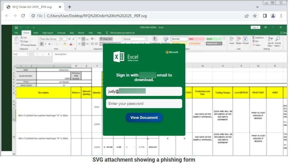Switch to the Page Layout ribbon tab

[x=48, y=33]
